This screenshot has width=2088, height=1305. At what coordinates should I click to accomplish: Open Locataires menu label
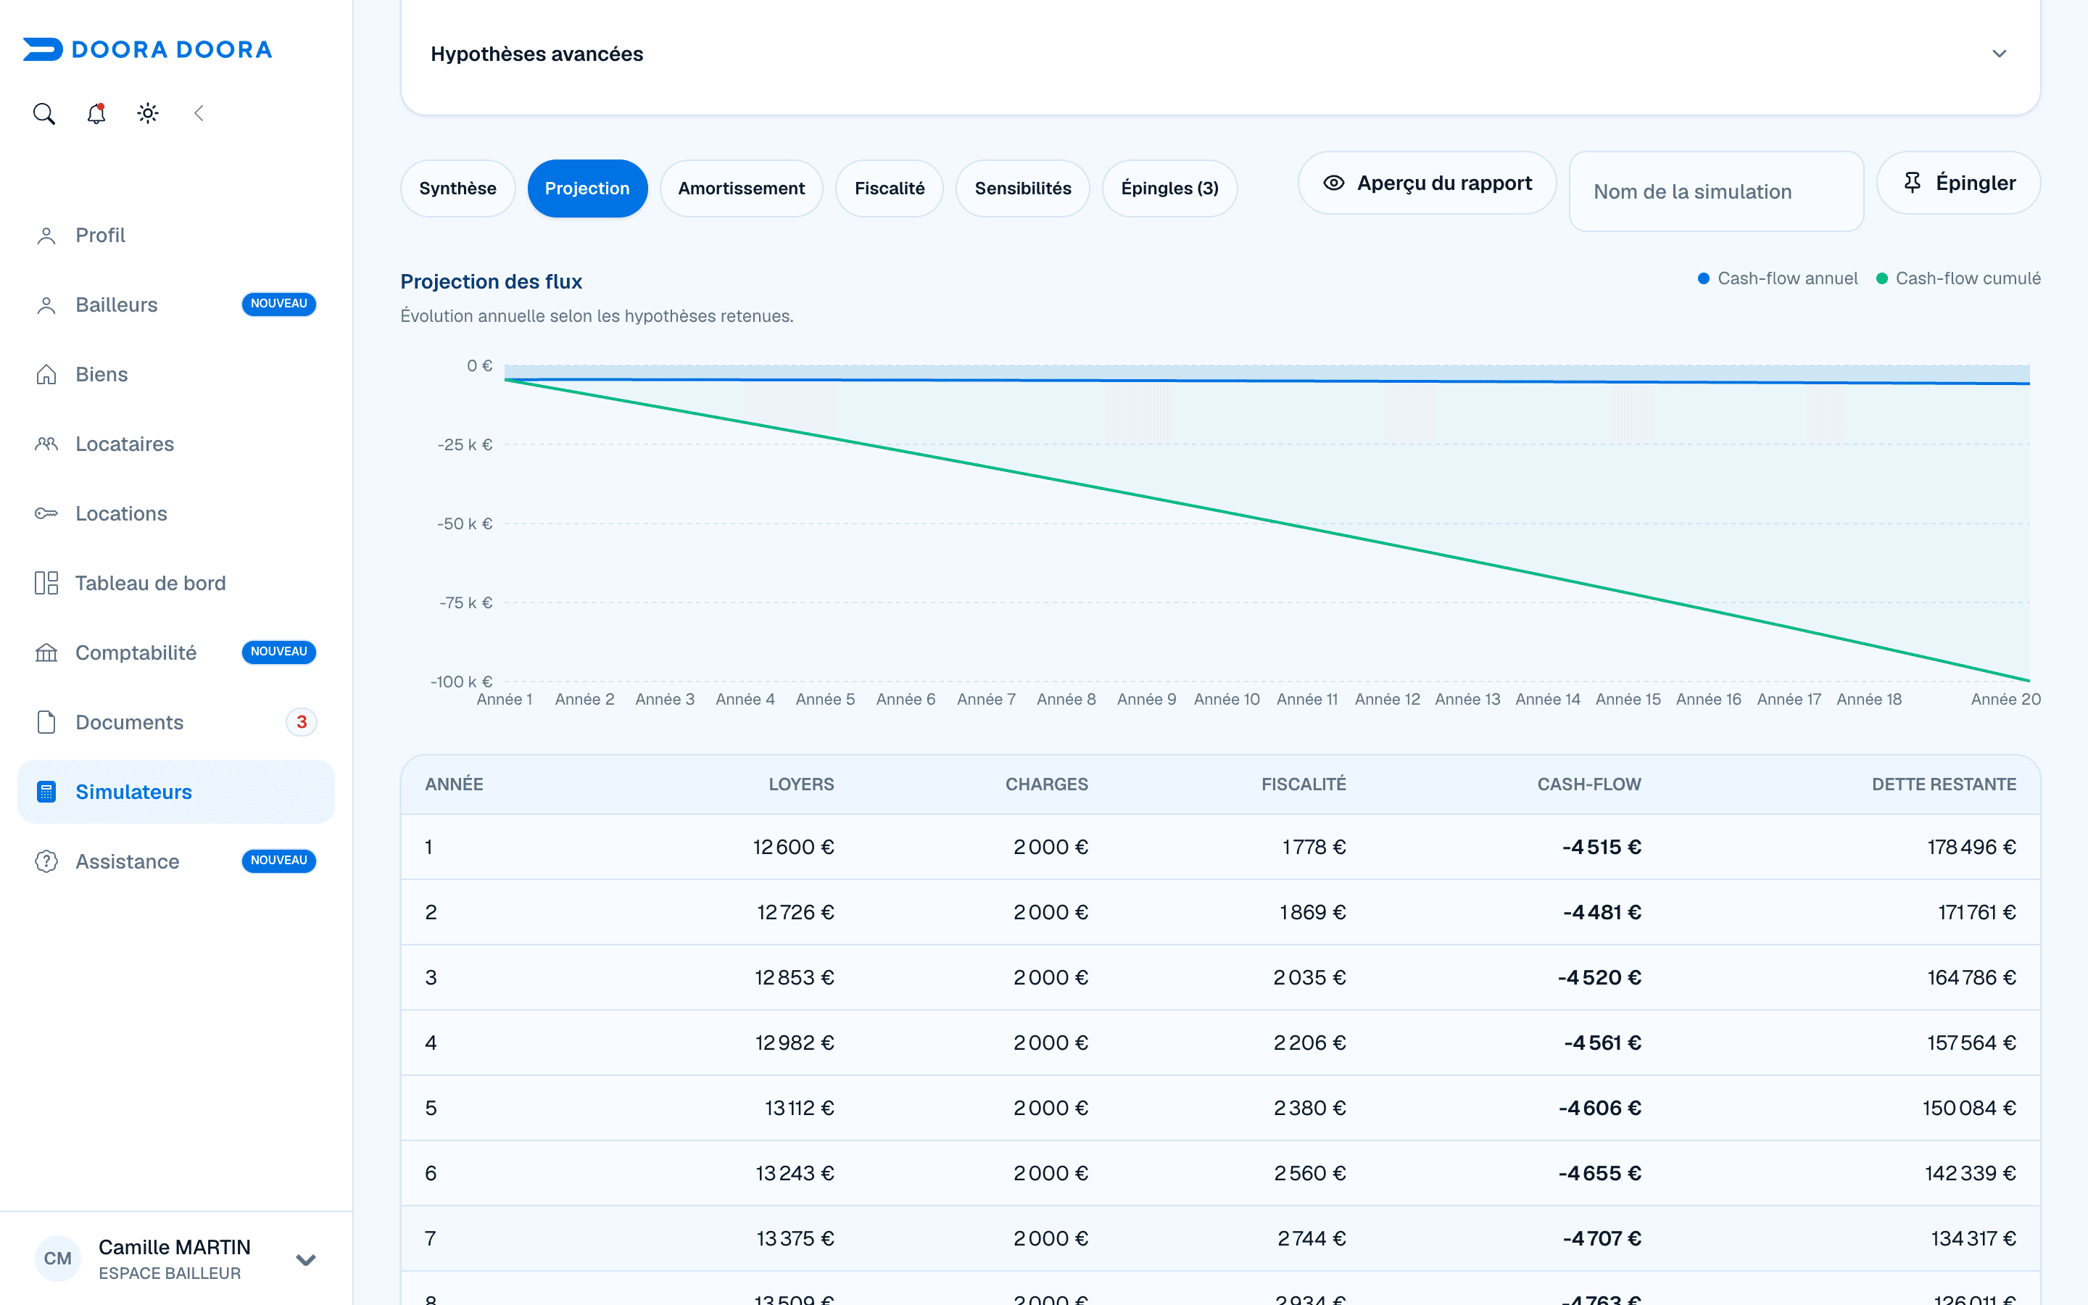pyautogui.click(x=125, y=444)
